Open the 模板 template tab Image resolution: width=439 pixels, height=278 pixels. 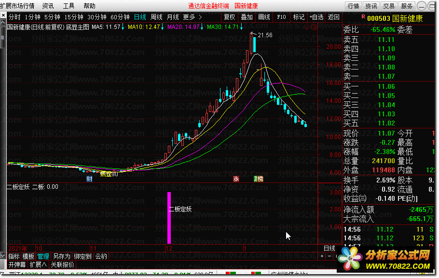click(28, 256)
